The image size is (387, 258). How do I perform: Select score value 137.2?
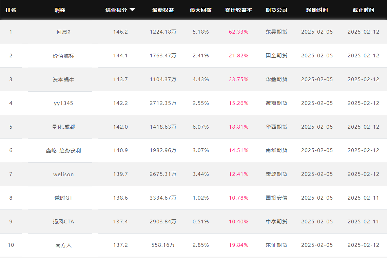point(120,245)
